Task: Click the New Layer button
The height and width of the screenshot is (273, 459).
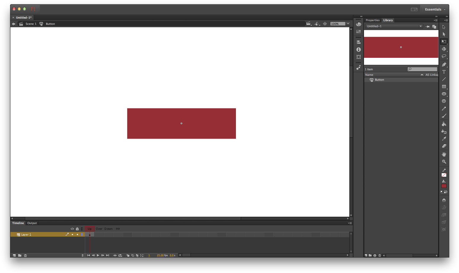Action: (14, 255)
